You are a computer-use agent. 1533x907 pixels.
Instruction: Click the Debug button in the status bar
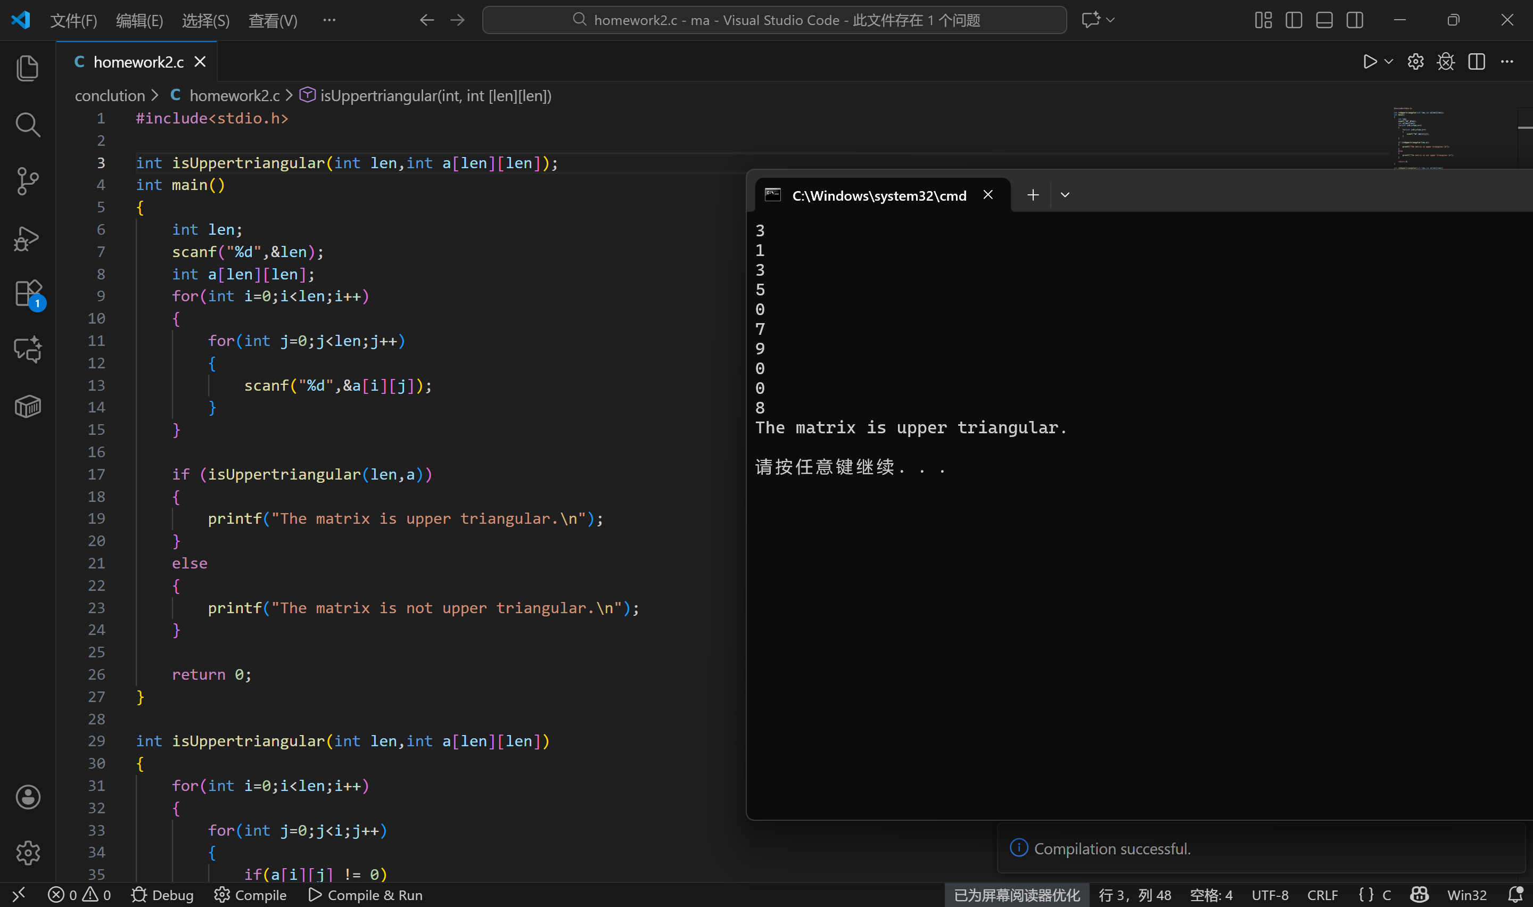(162, 895)
